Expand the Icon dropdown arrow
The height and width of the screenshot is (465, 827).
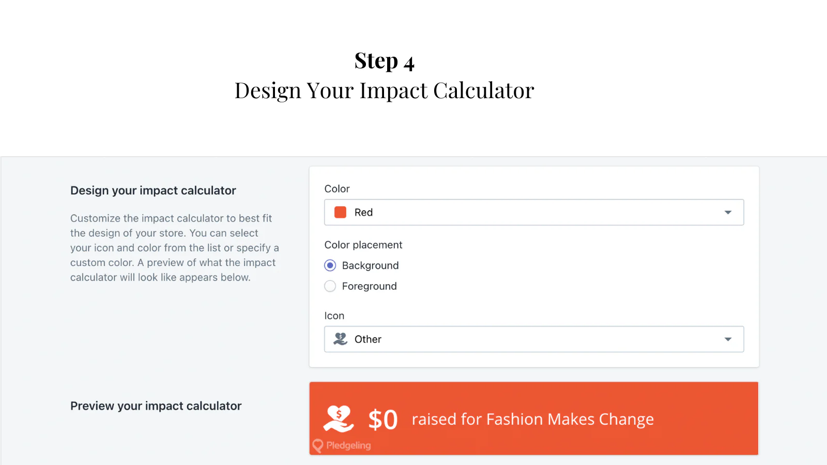pyautogui.click(x=728, y=339)
